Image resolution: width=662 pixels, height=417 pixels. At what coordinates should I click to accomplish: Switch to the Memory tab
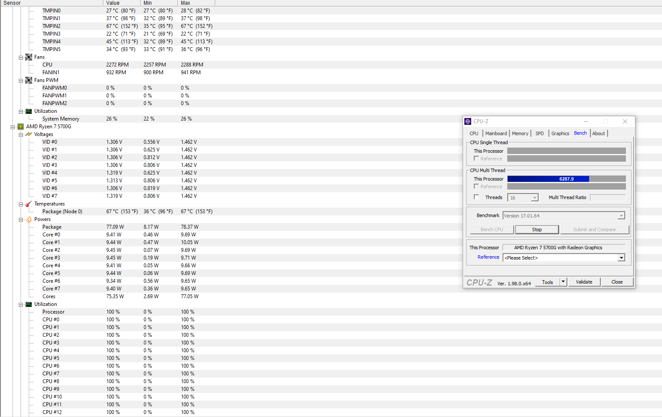tap(520, 133)
